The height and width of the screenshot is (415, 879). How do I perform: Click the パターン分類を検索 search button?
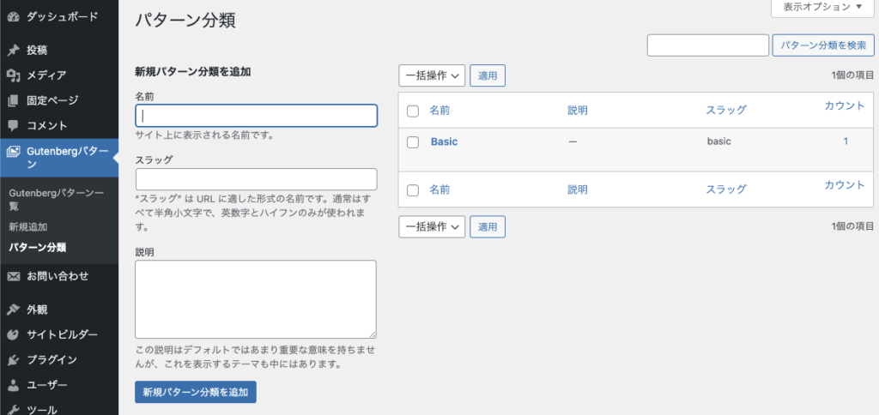coord(822,45)
